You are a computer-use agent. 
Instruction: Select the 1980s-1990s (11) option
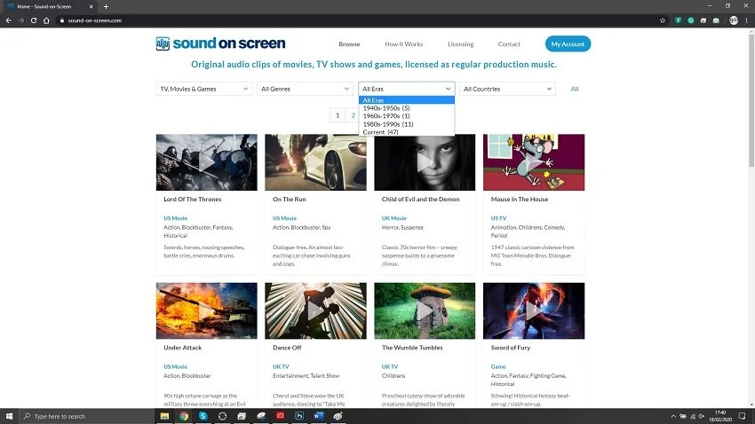407,124
